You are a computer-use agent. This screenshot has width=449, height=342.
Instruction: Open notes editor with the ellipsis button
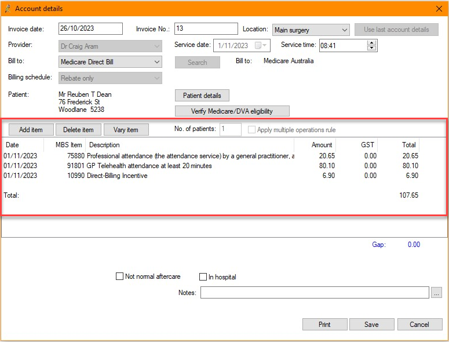click(x=436, y=293)
